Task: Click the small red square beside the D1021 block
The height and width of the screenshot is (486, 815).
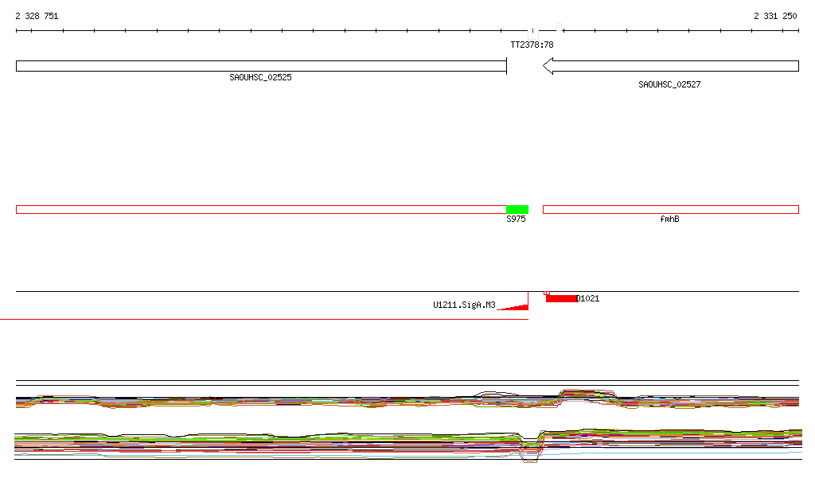Action: [547, 294]
